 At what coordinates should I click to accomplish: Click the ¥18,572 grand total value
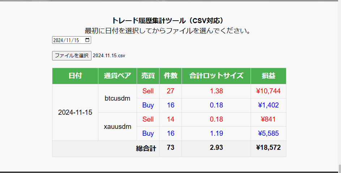click(268, 148)
